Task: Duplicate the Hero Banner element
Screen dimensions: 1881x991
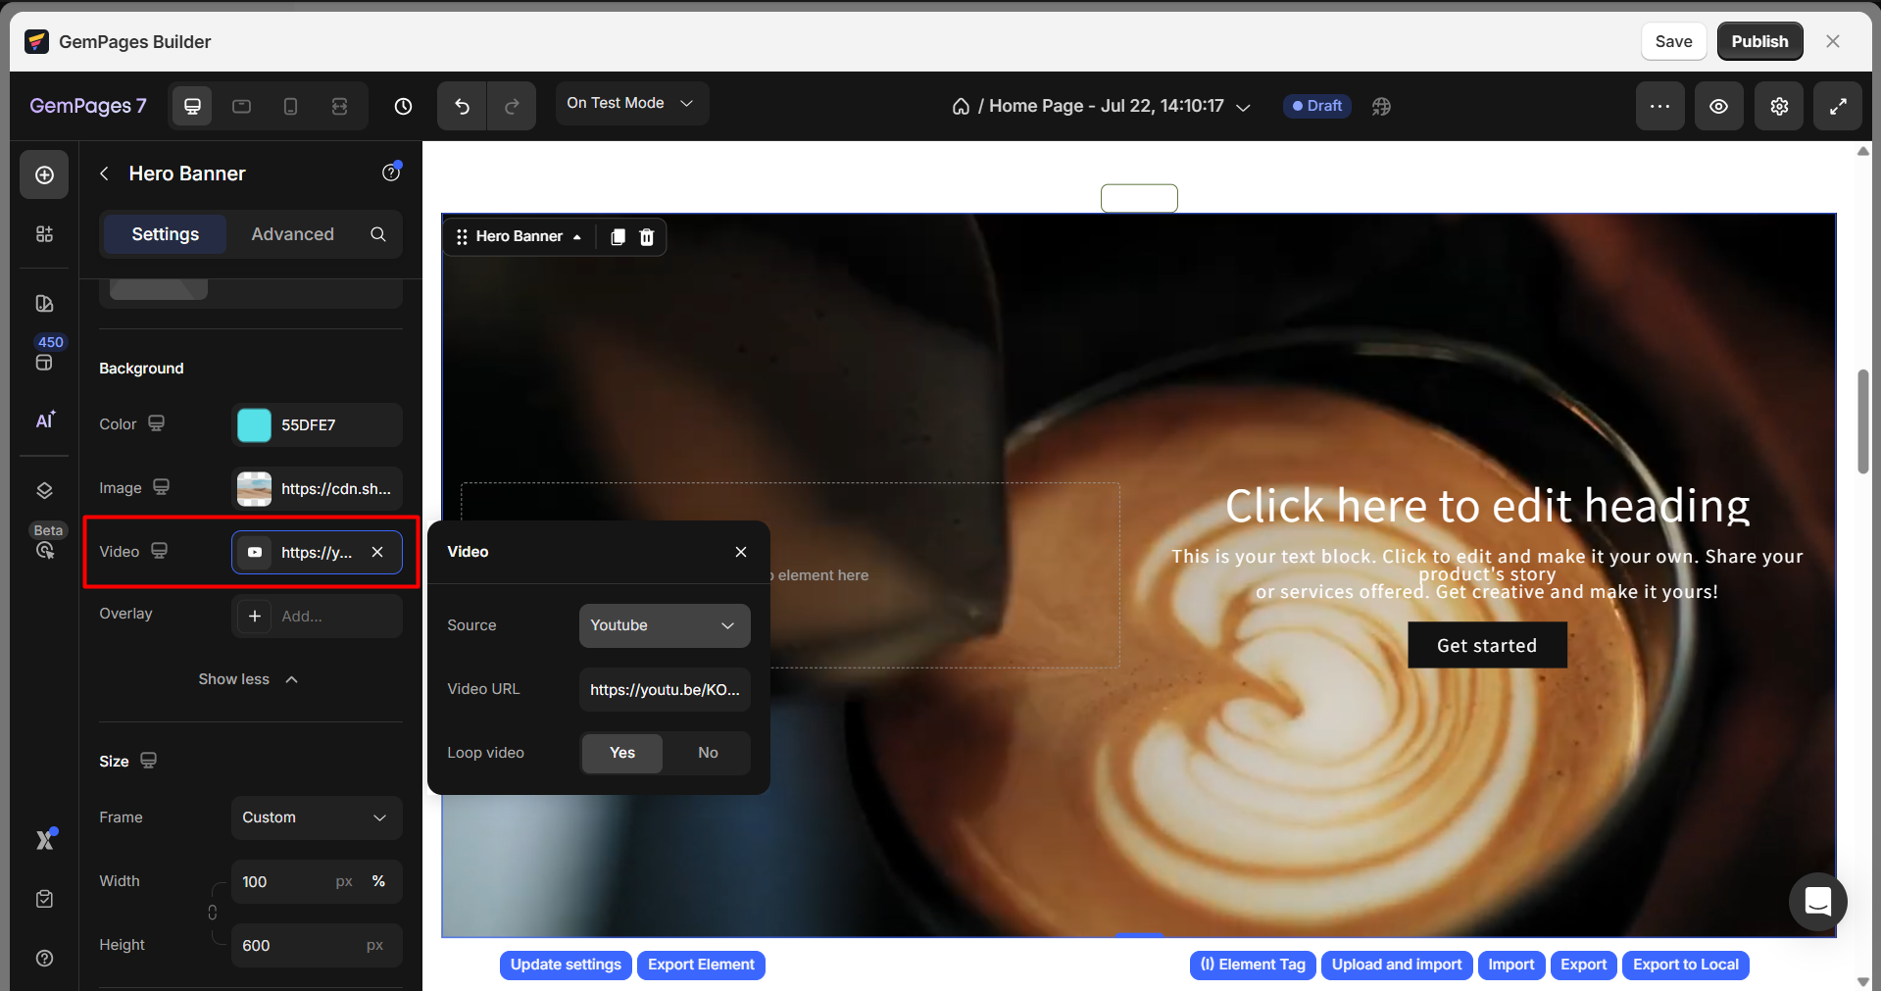Action: click(618, 237)
